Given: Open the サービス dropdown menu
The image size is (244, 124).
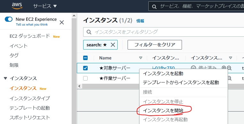Looking at the screenshot, I should click(45, 6).
